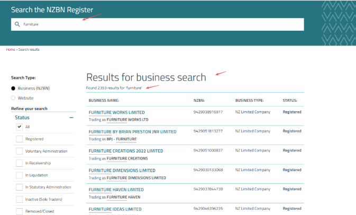Select the Website search type
This screenshot has height=215, width=356.
14,98
